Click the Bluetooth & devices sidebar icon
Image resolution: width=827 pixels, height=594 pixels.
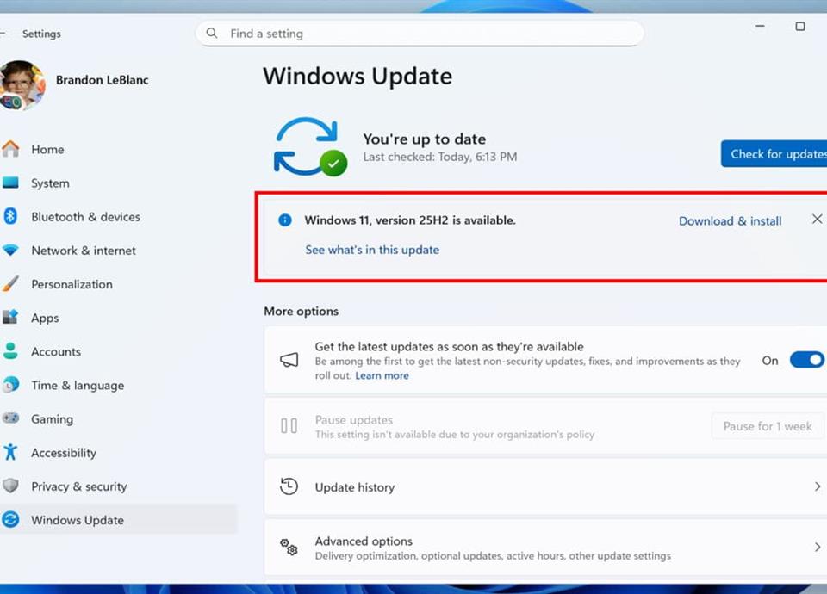point(10,217)
